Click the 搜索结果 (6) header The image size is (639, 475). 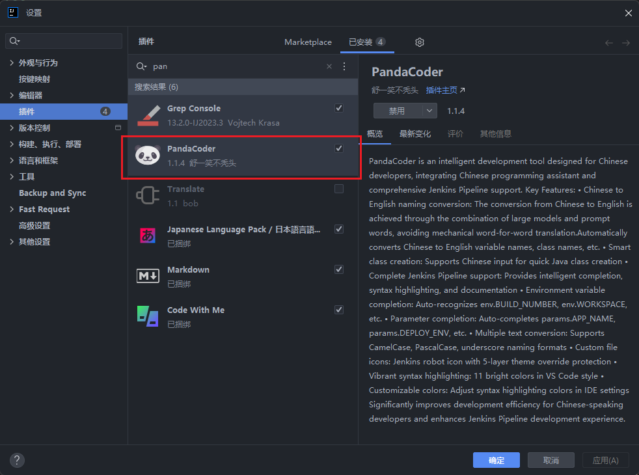pyautogui.click(x=243, y=87)
